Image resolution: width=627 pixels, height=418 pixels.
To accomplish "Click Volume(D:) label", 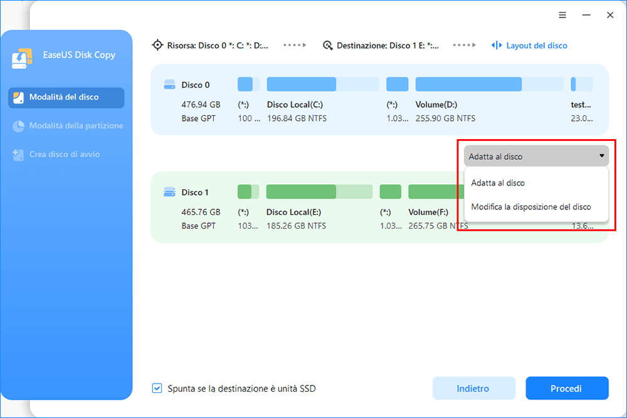I will coord(436,105).
